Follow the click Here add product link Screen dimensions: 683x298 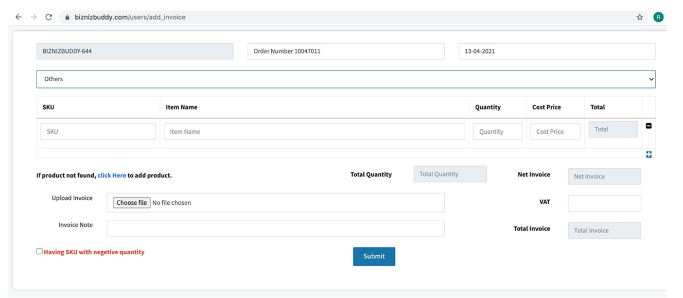tap(112, 176)
